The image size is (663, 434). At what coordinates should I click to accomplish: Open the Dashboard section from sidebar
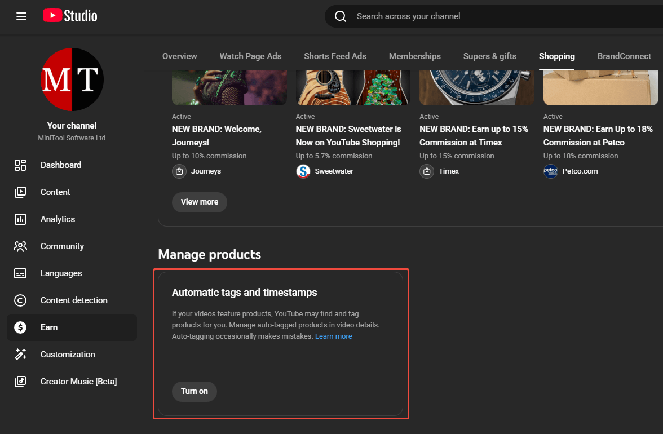coord(60,165)
